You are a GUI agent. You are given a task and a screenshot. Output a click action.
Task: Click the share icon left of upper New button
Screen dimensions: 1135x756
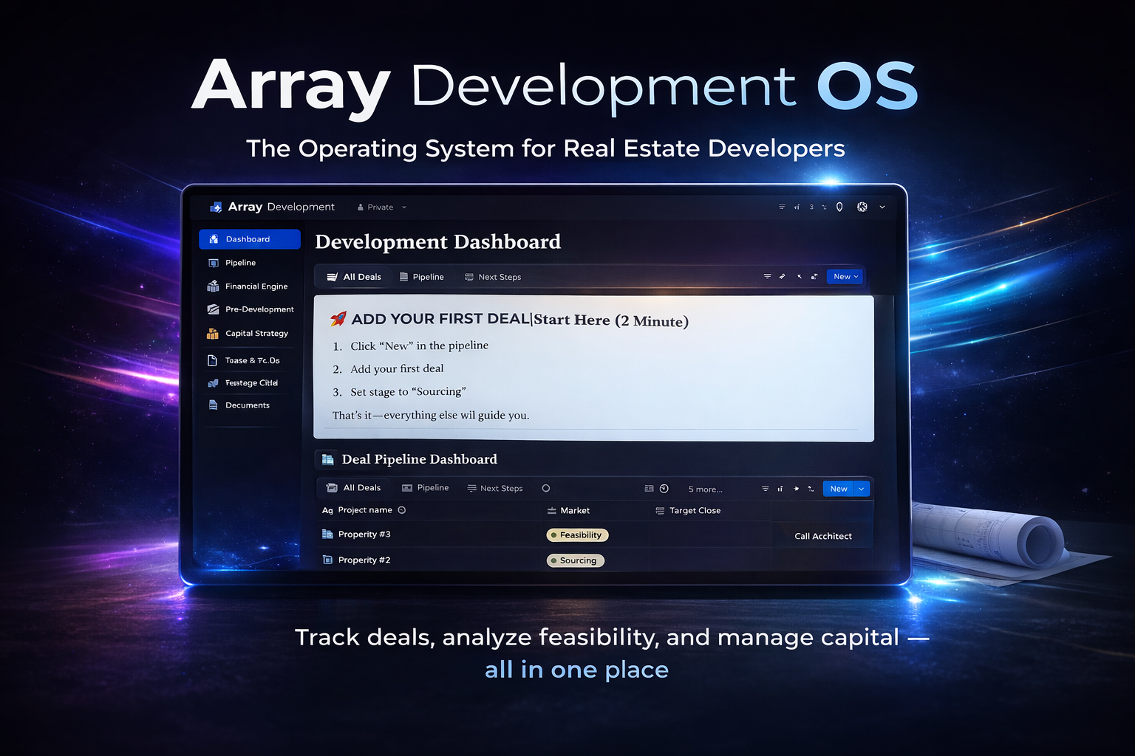[814, 277]
